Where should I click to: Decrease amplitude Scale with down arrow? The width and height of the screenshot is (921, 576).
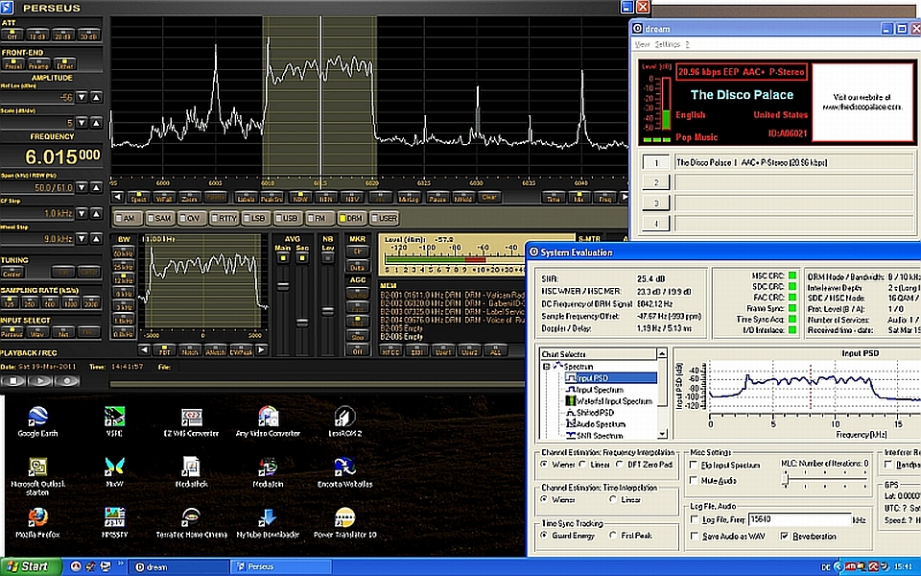(82, 122)
